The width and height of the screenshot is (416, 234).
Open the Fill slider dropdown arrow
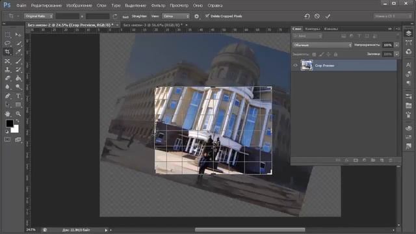coord(396,54)
